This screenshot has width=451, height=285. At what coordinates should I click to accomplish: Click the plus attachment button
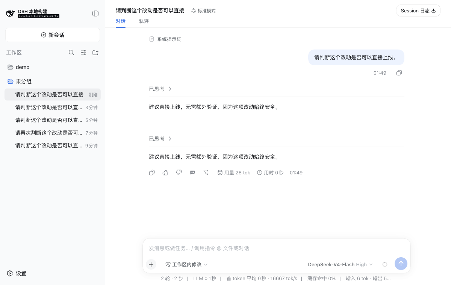click(151, 264)
